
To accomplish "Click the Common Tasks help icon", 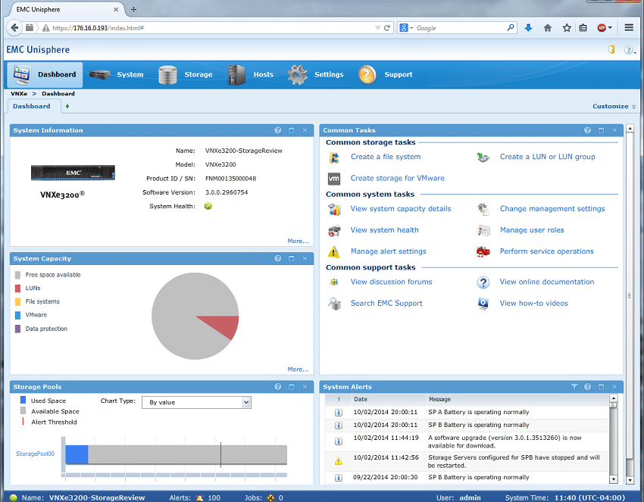I will (588, 130).
